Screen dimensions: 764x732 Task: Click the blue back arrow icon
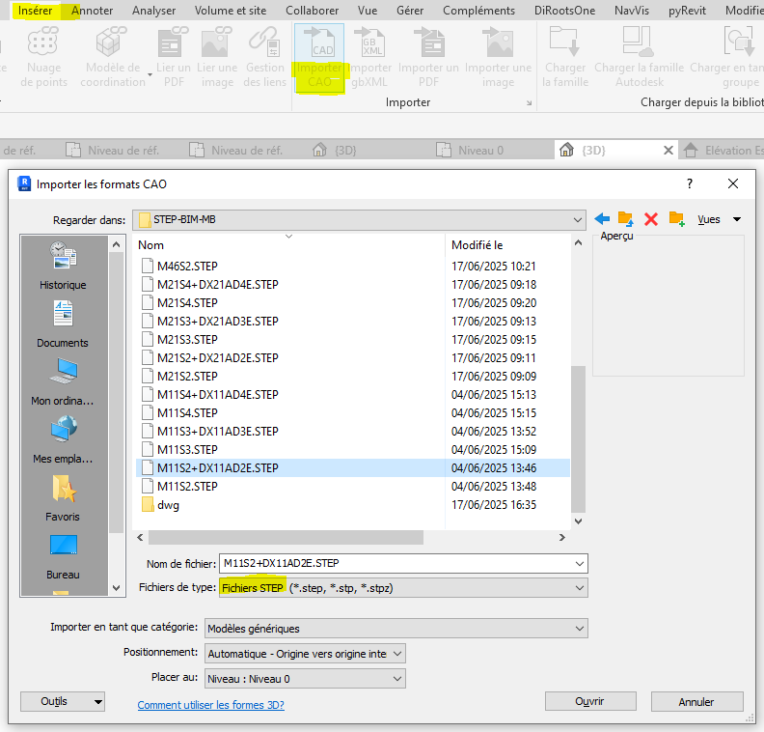(x=602, y=219)
